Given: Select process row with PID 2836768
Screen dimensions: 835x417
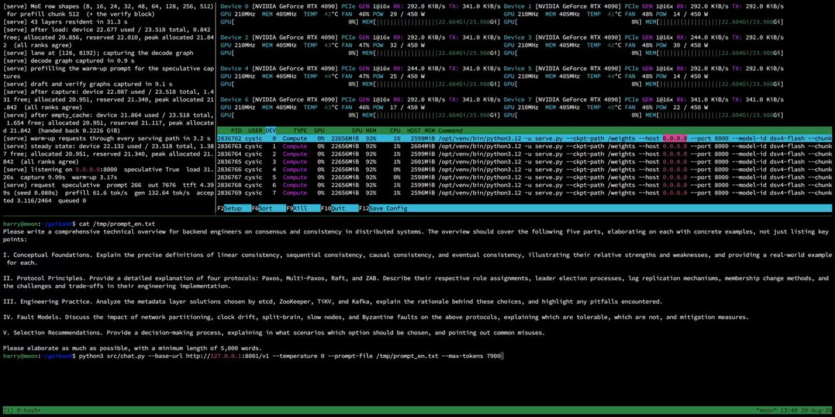Looking at the screenshot, I should click(525, 184).
